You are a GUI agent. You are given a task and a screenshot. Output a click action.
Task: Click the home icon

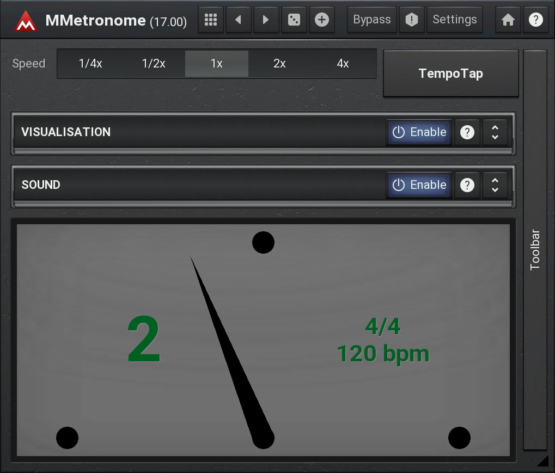(508, 20)
